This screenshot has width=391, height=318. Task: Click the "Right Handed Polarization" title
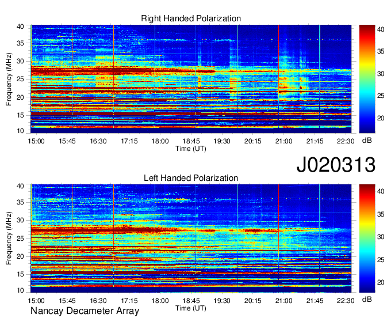coord(191,18)
